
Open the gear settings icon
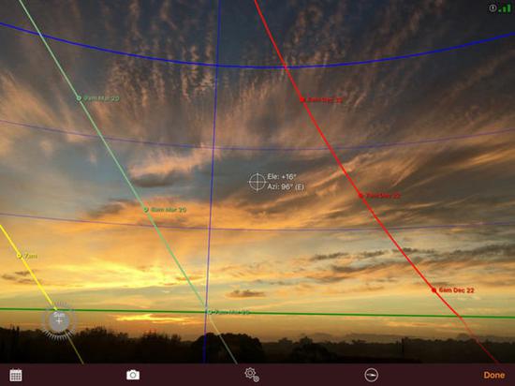click(252, 375)
